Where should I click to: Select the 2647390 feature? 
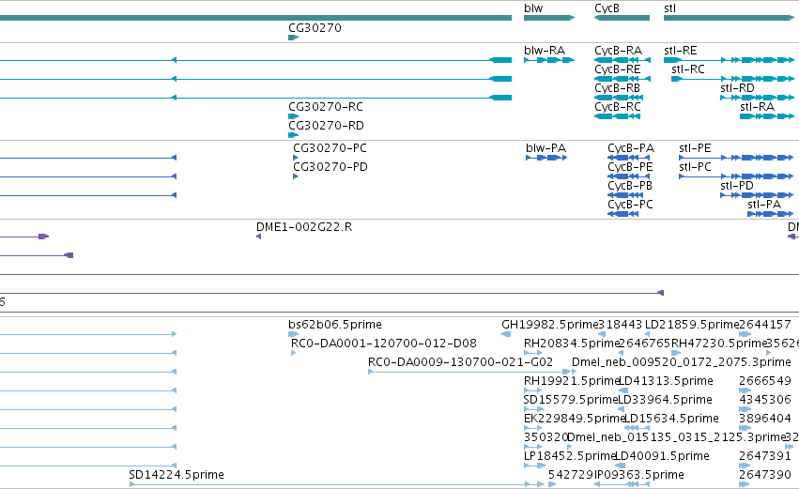pyautogui.click(x=745, y=484)
